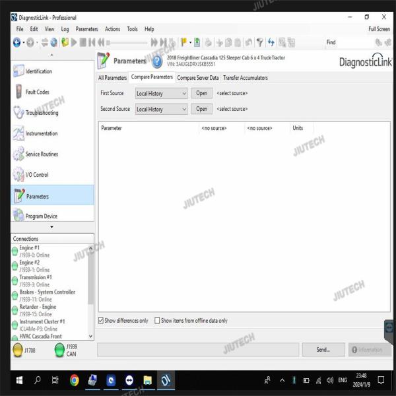
Task: Enable Show items from offline data
Action: [x=157, y=321]
